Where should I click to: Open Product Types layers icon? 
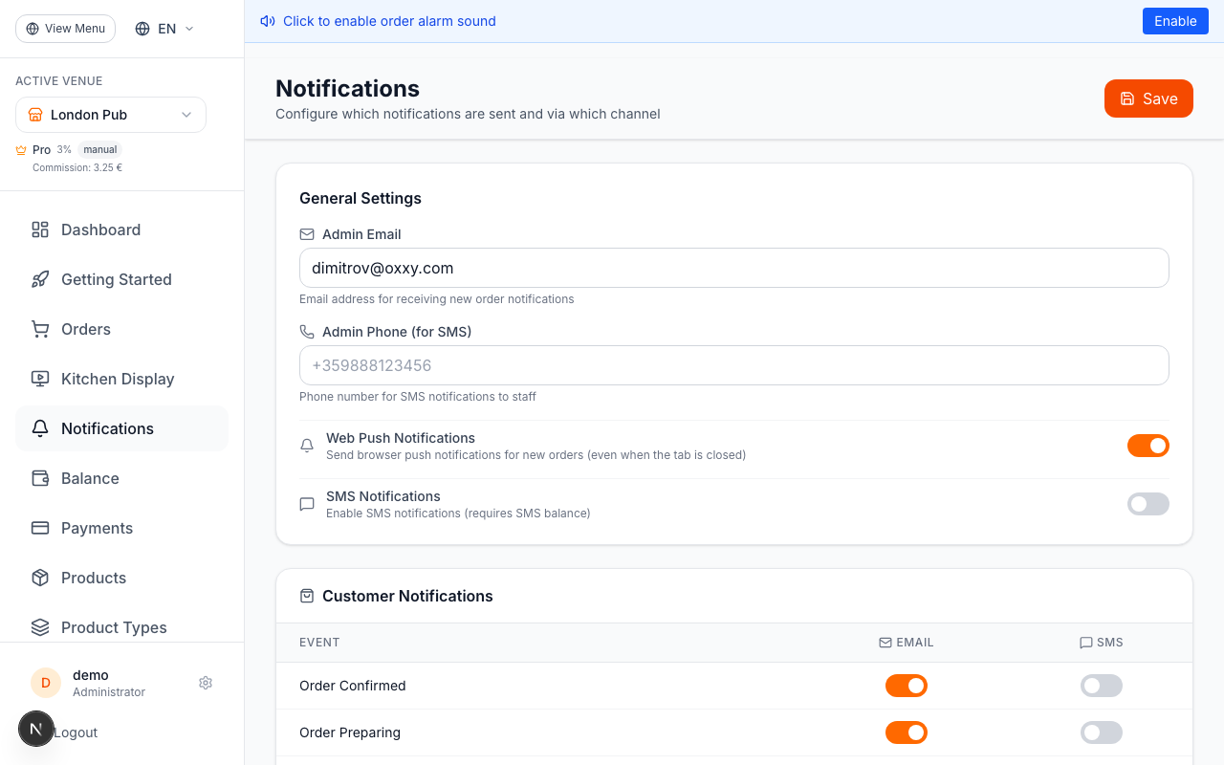point(39,627)
